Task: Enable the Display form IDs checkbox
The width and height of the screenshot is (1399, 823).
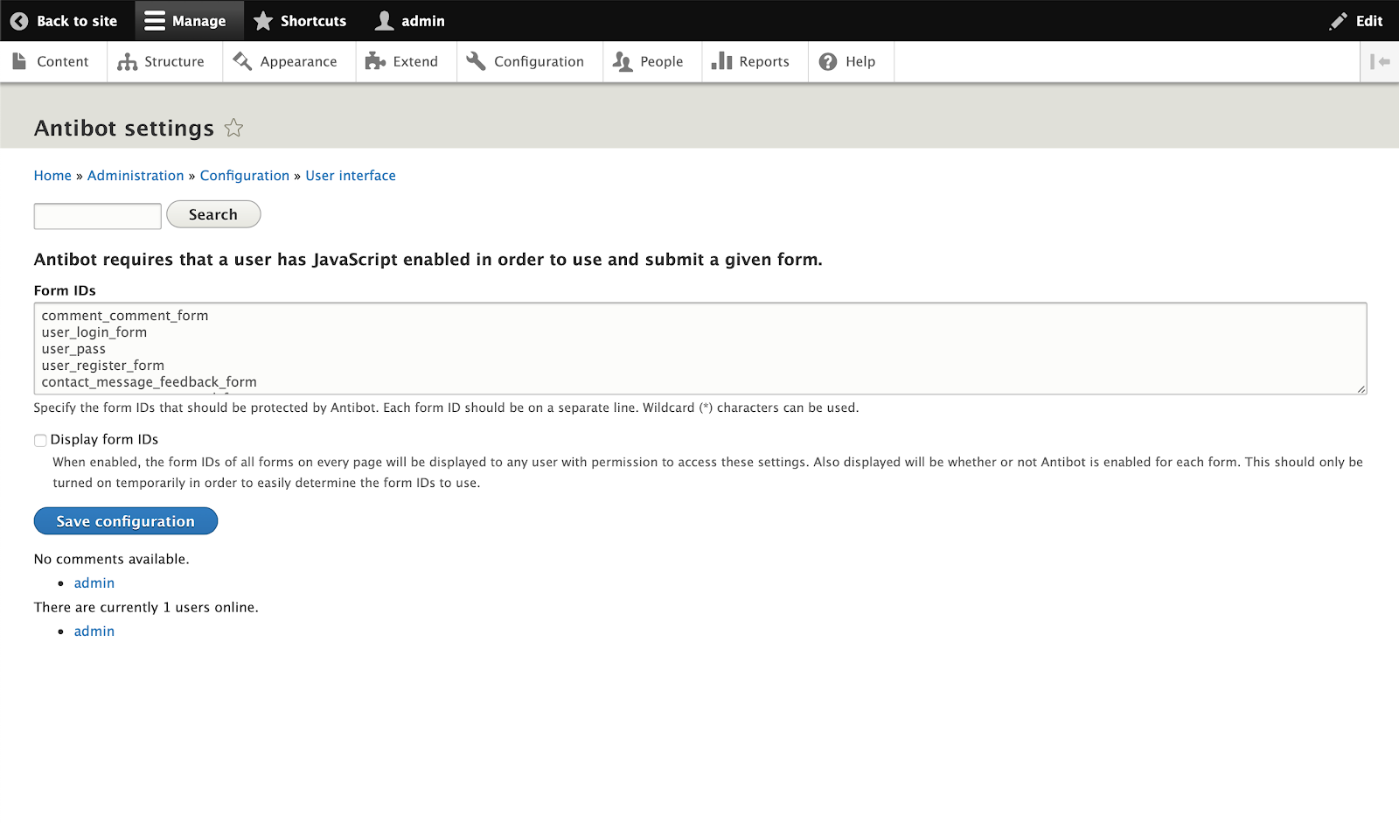Action: (x=40, y=440)
